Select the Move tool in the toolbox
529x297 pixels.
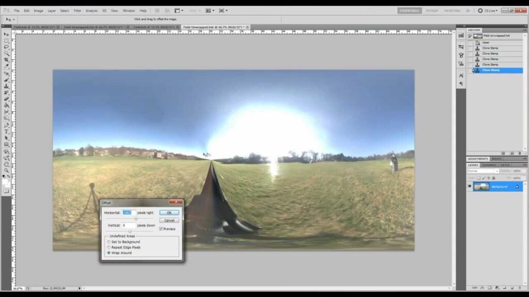tap(6, 34)
